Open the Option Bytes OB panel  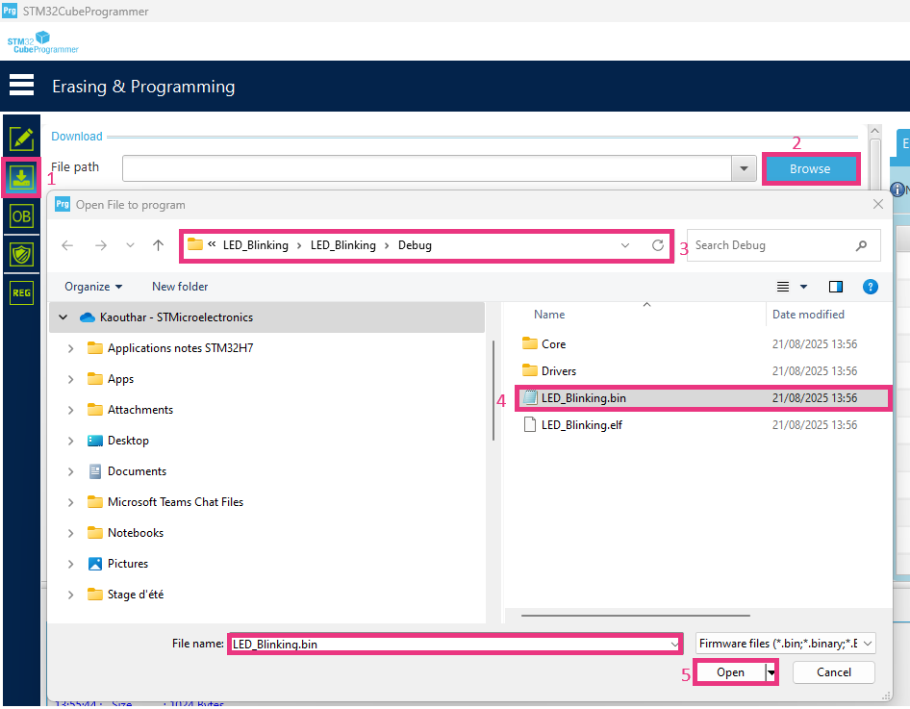pos(21,215)
